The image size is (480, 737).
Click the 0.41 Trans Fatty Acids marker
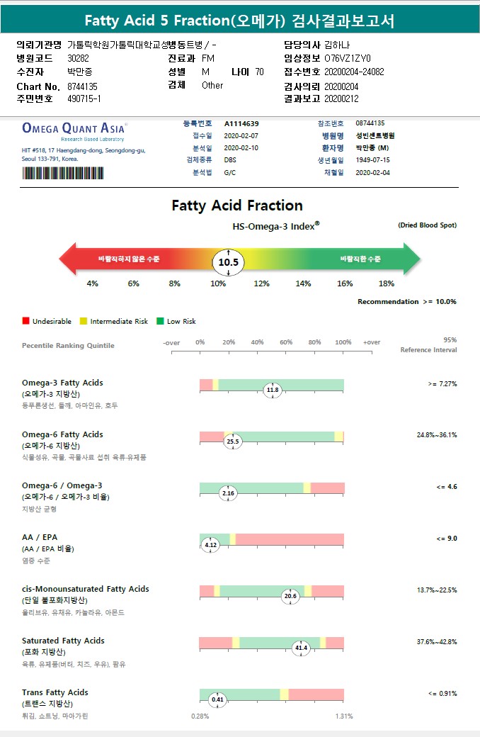(218, 699)
